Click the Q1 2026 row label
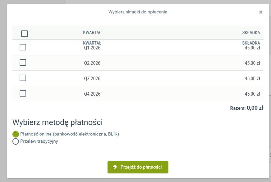The image size is (271, 182). coord(92,48)
